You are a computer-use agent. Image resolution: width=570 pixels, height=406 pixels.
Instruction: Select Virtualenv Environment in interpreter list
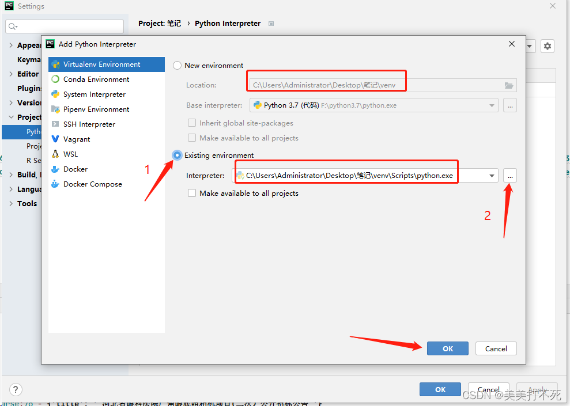click(107, 64)
